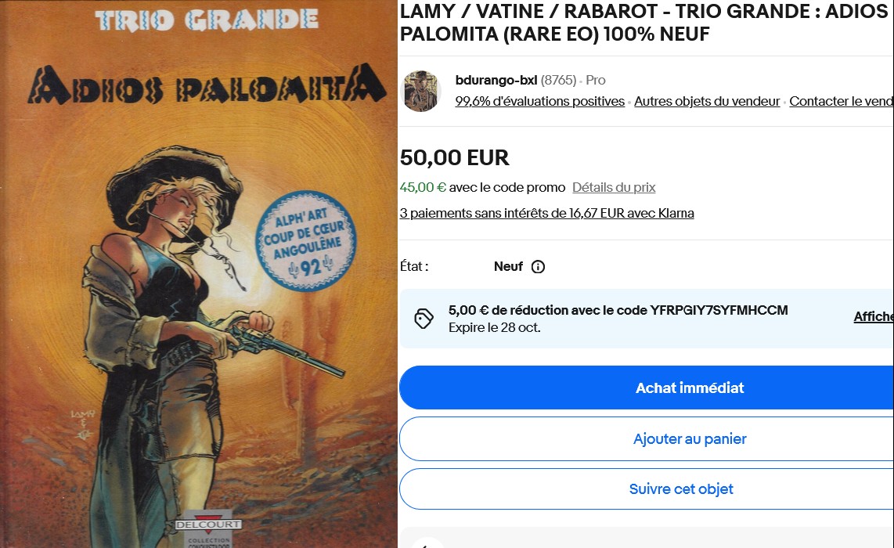Add item with Ajouter au panier

(647, 439)
